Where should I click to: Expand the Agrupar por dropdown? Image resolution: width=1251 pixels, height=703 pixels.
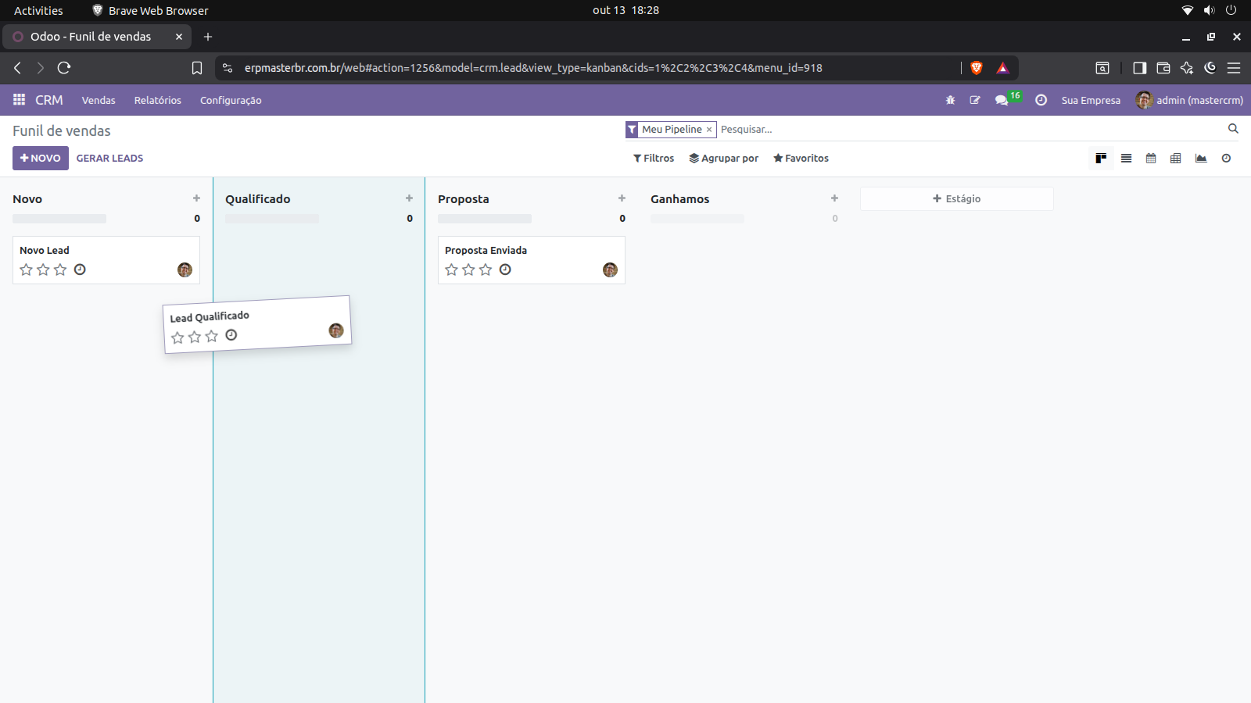coord(723,159)
